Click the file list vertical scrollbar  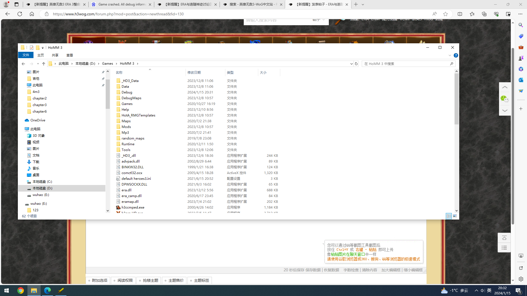(x=456, y=99)
